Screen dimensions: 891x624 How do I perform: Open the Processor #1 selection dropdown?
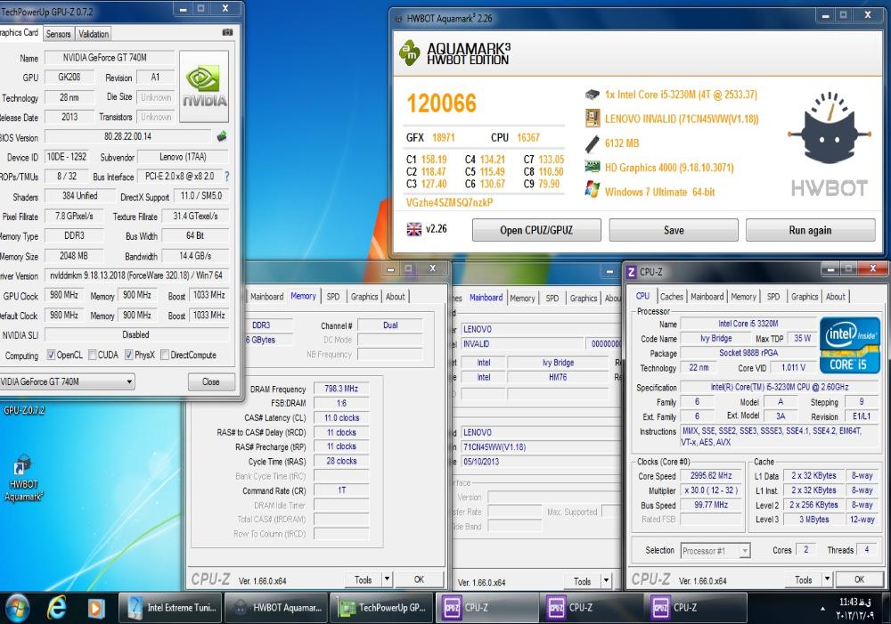745,551
